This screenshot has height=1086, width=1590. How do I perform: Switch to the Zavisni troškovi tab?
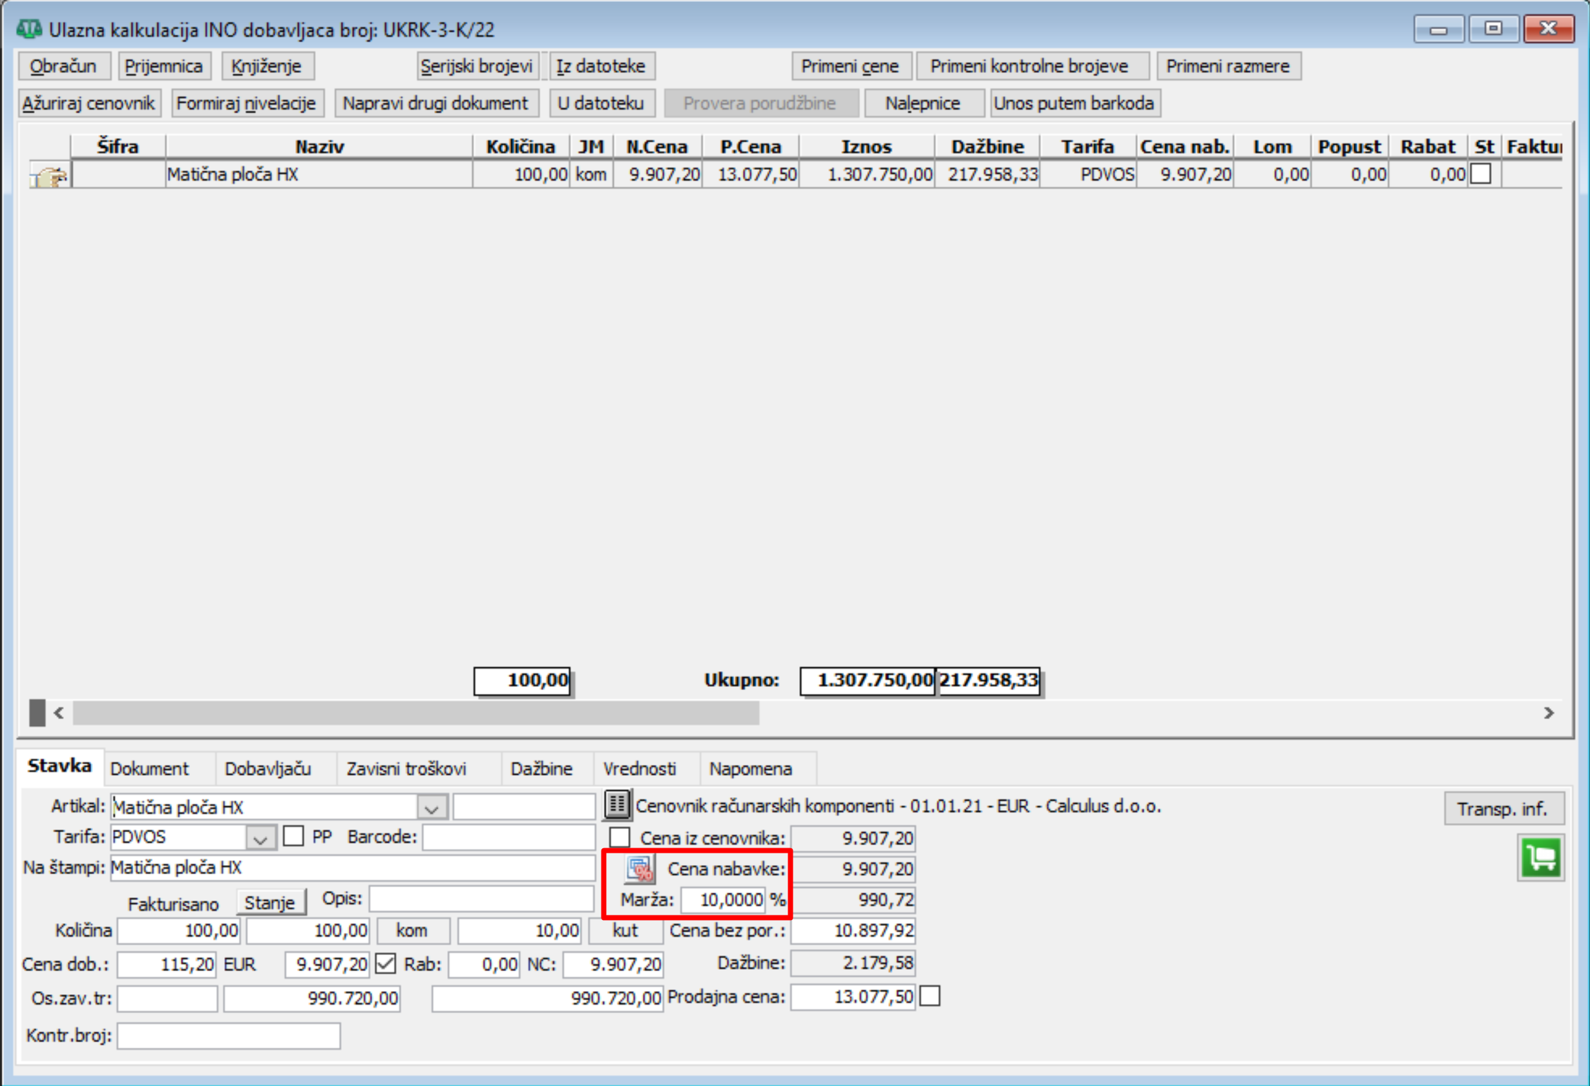coord(406,769)
